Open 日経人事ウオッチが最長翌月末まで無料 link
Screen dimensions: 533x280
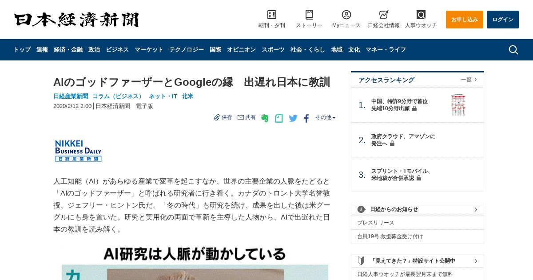[x=405, y=274]
